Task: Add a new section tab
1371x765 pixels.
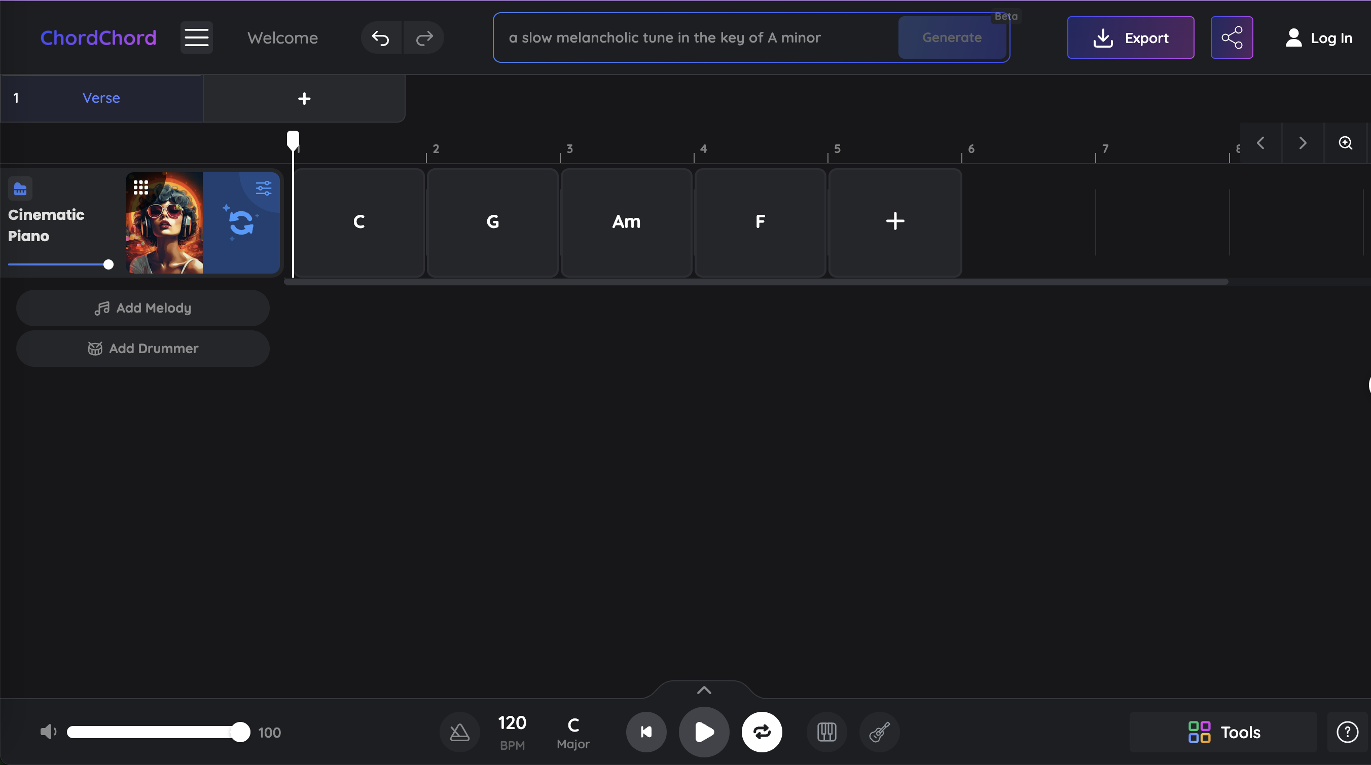Action: click(x=304, y=98)
